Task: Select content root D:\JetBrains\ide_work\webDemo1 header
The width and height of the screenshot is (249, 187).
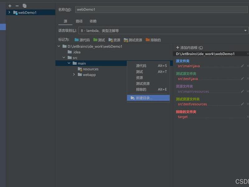Action: (205, 54)
